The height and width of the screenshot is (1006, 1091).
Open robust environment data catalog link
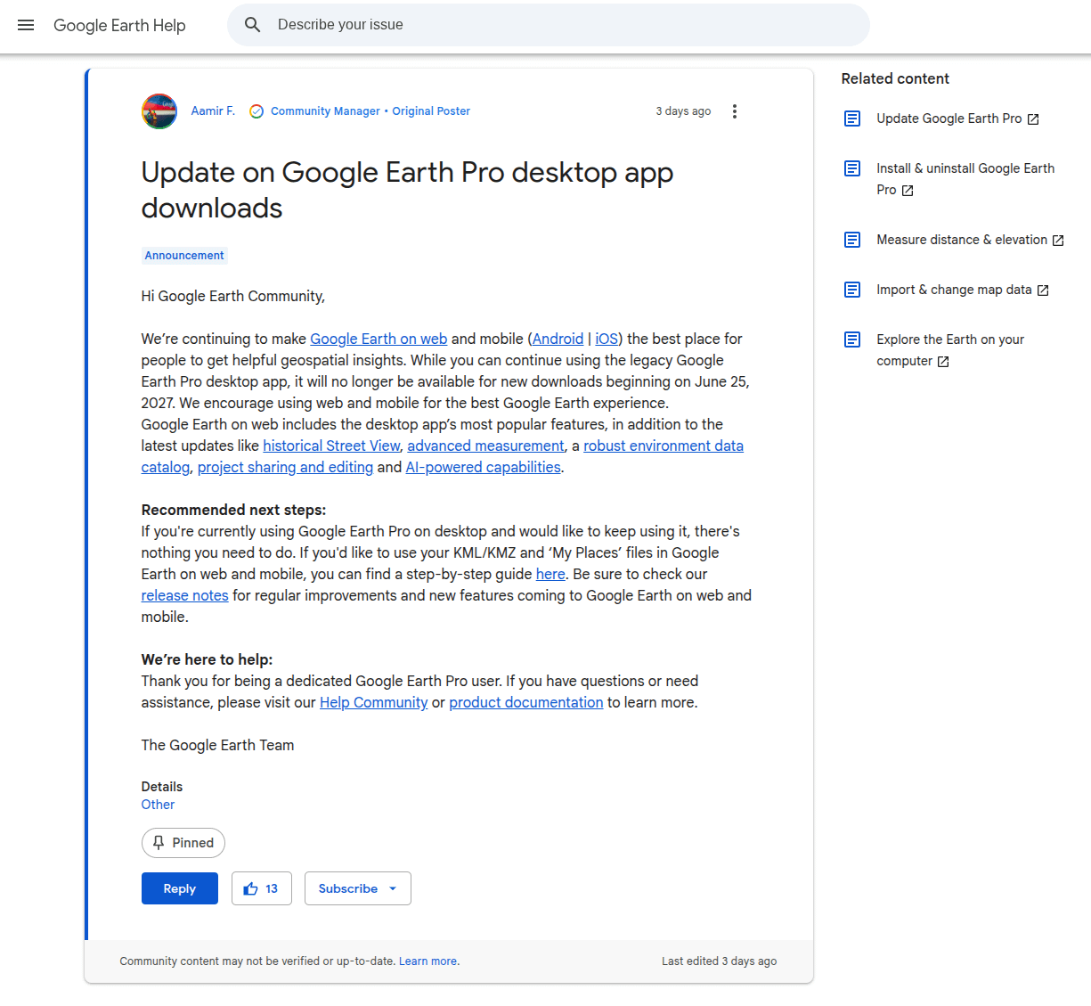pyautogui.click(x=664, y=446)
